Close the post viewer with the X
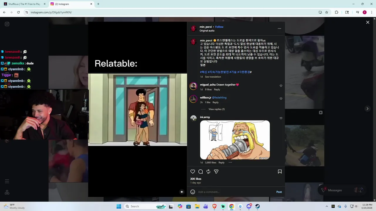Viewport: 376px width, 211px height. tap(367, 22)
